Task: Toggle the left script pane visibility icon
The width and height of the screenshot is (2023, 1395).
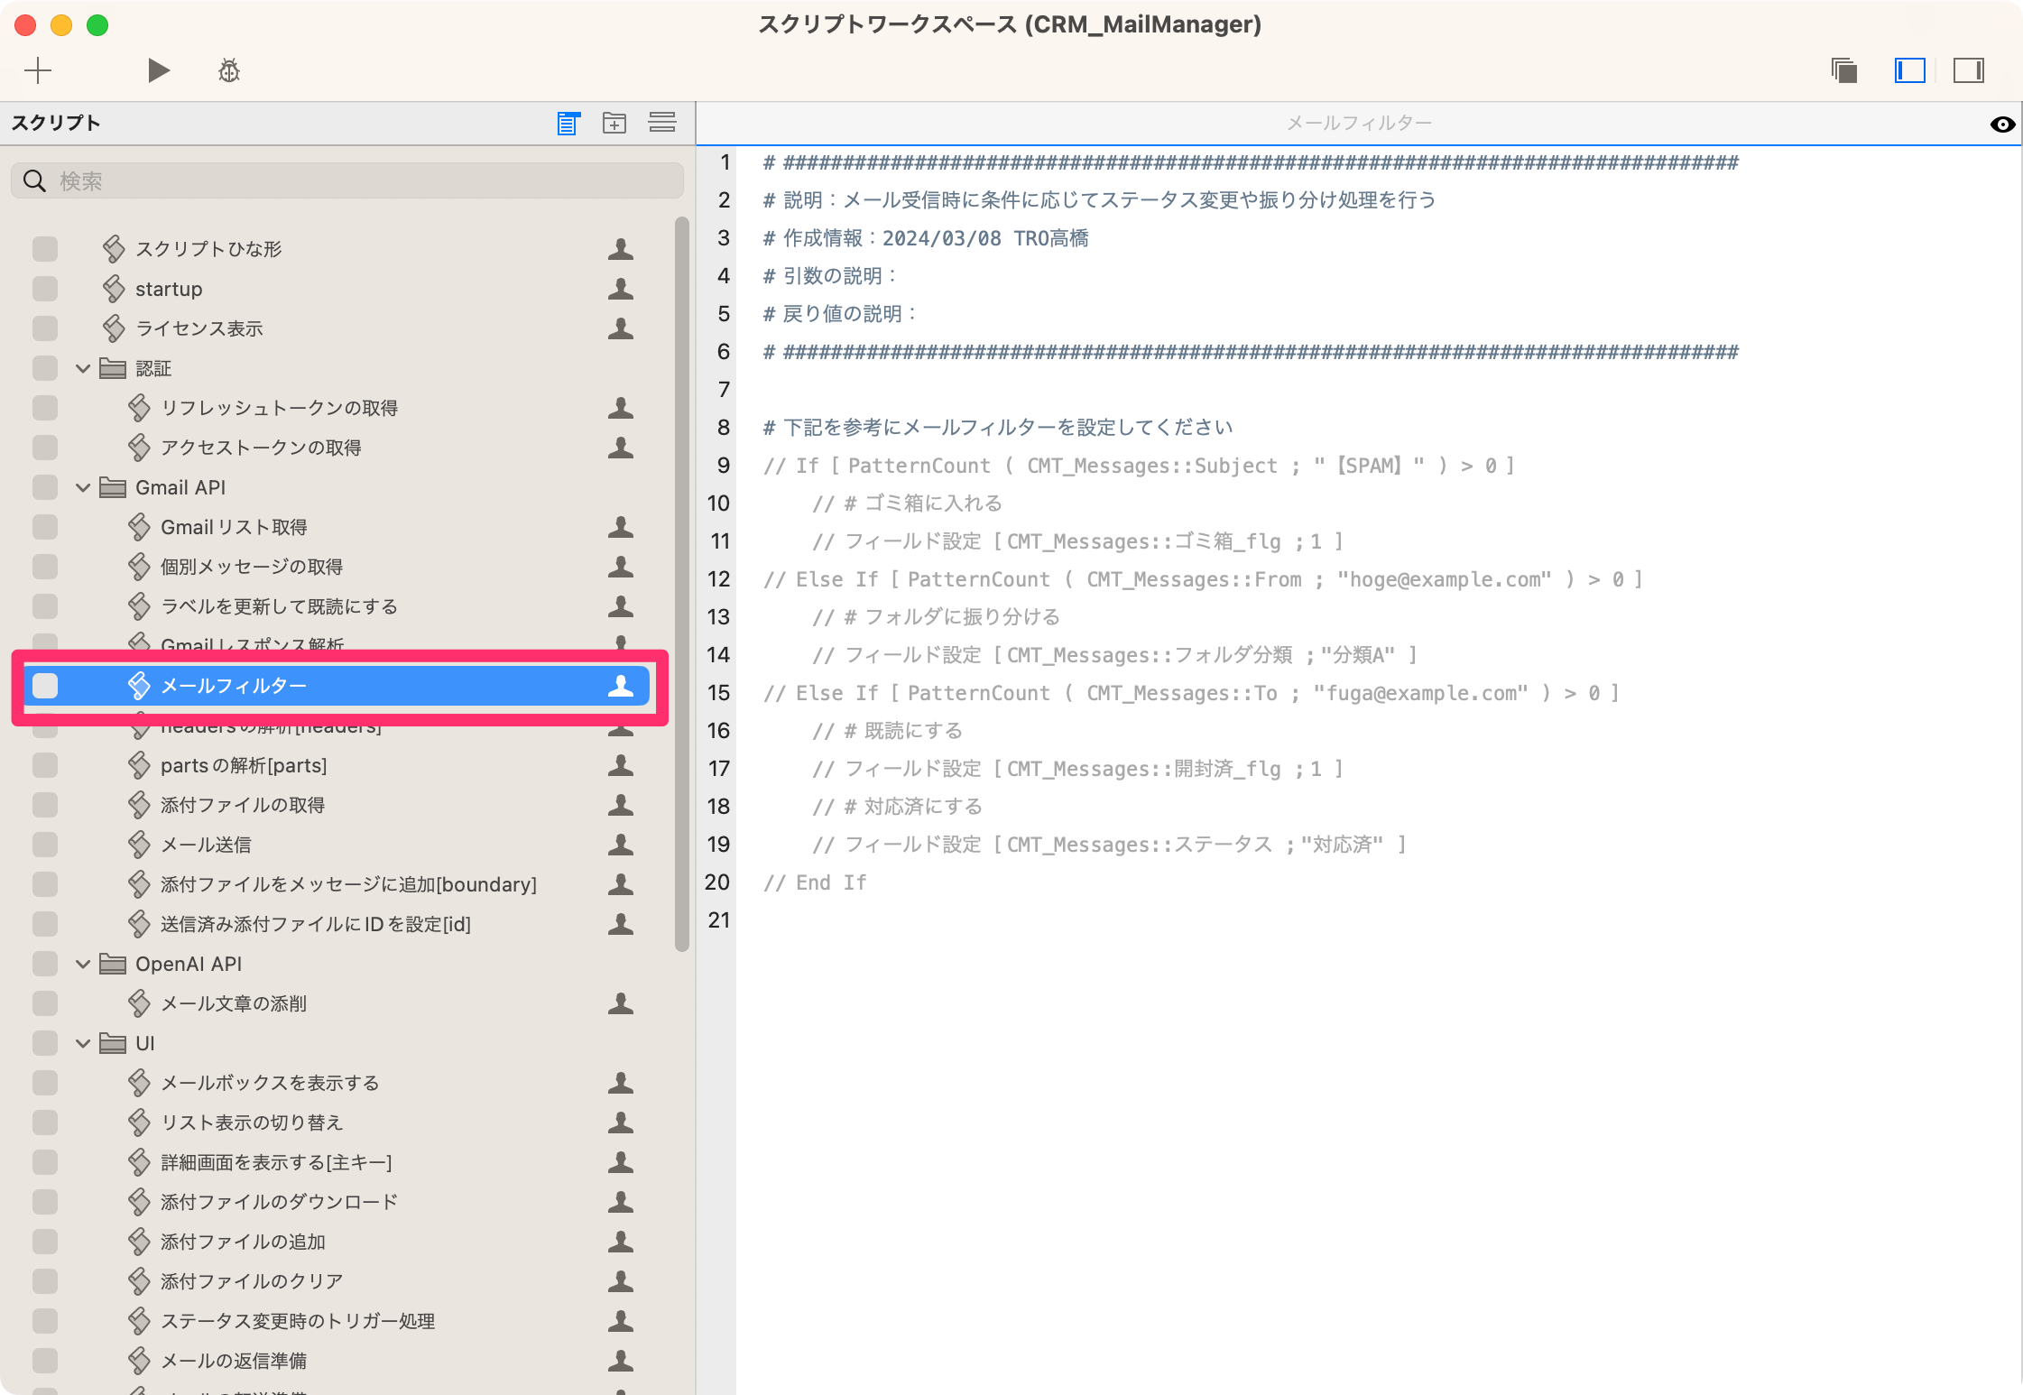Action: pyautogui.click(x=1909, y=70)
